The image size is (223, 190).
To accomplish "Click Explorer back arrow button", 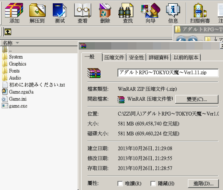I will (181, 38).
